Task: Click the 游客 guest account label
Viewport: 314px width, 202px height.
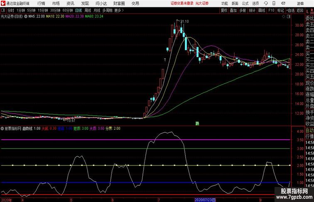Action: (x=300, y=3)
